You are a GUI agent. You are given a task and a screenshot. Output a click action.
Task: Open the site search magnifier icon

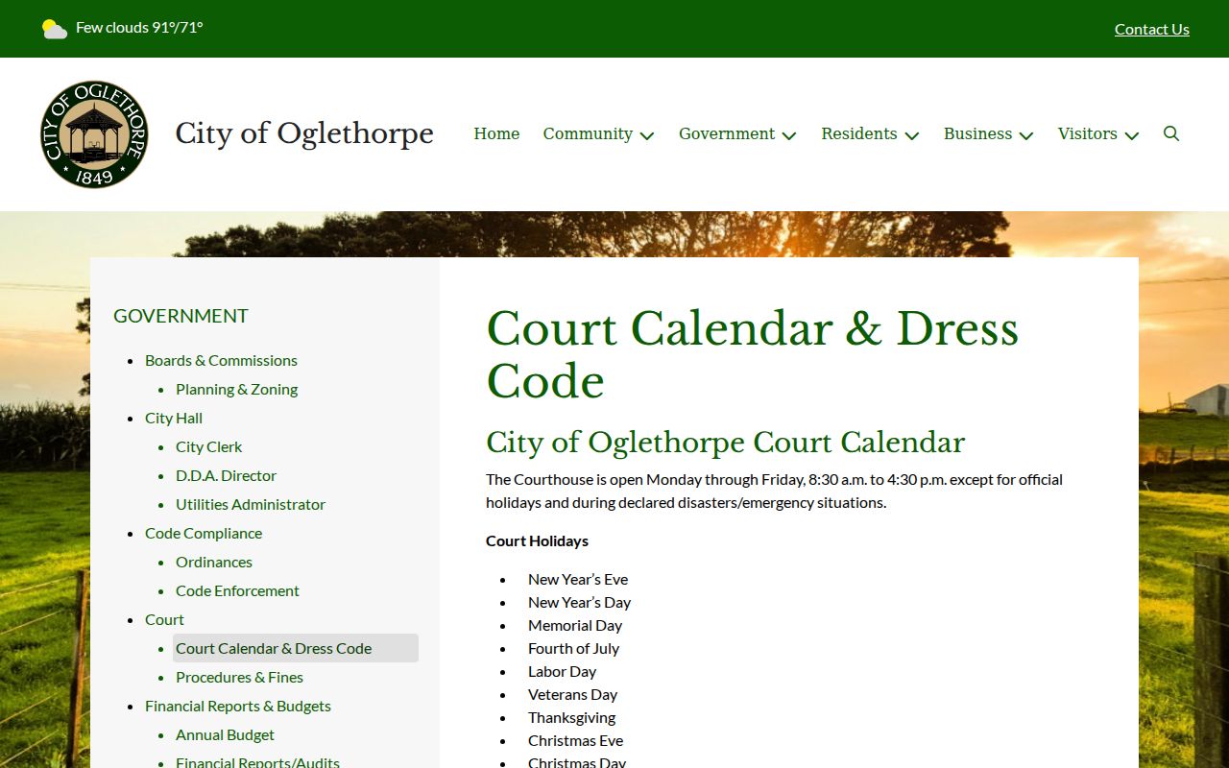[x=1171, y=133]
